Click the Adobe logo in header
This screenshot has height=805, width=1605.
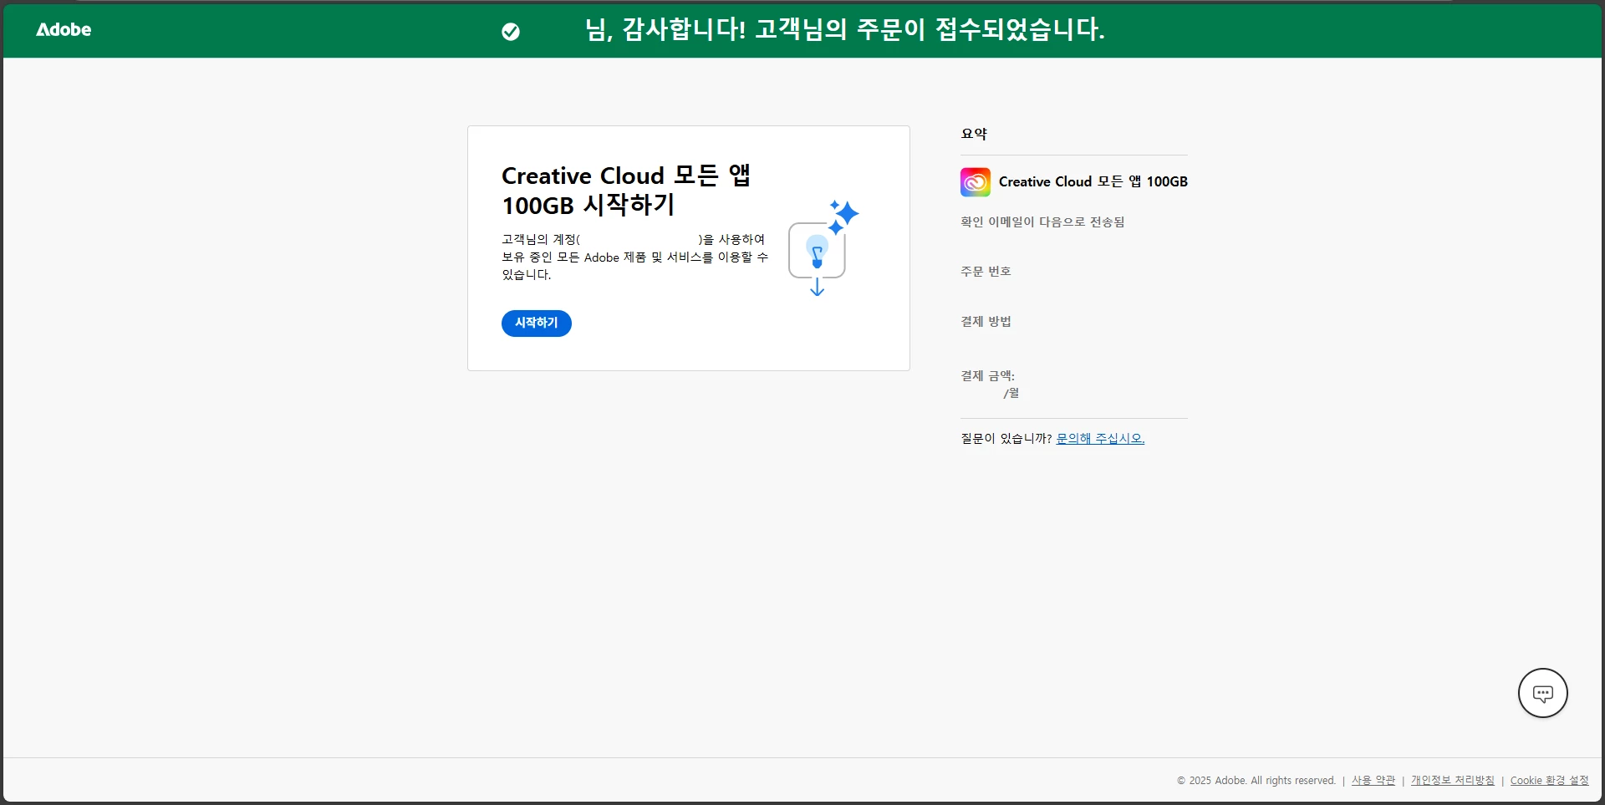click(64, 30)
